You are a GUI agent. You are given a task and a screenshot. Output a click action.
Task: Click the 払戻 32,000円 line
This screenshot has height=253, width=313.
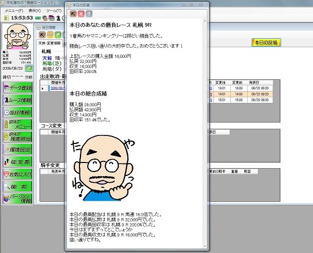(x=83, y=61)
